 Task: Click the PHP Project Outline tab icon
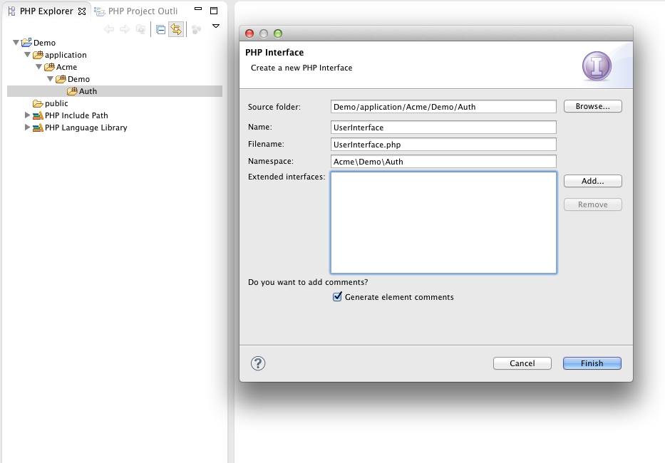[x=100, y=11]
